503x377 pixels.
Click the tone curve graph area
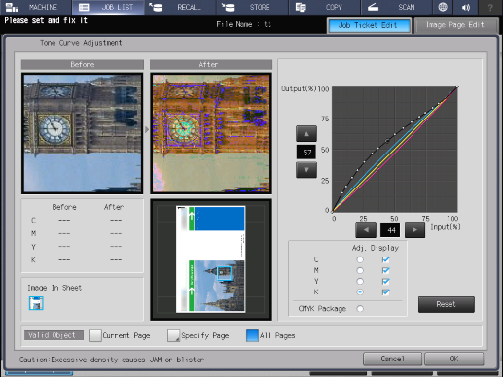(x=395, y=150)
